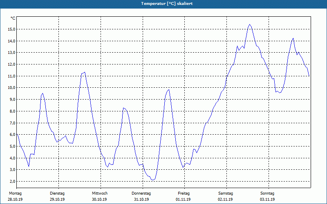327x204 pixels.
Task: Click the 2,0 y-axis label
Action: point(12,181)
